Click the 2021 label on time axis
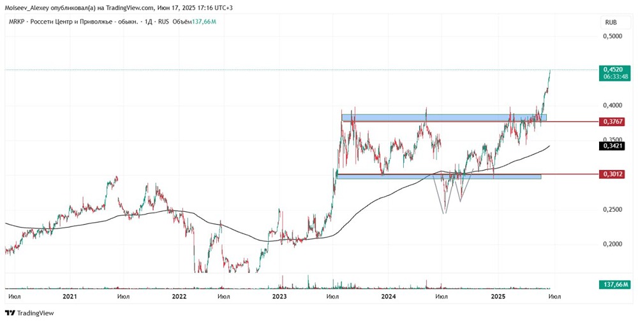 tap(70, 297)
